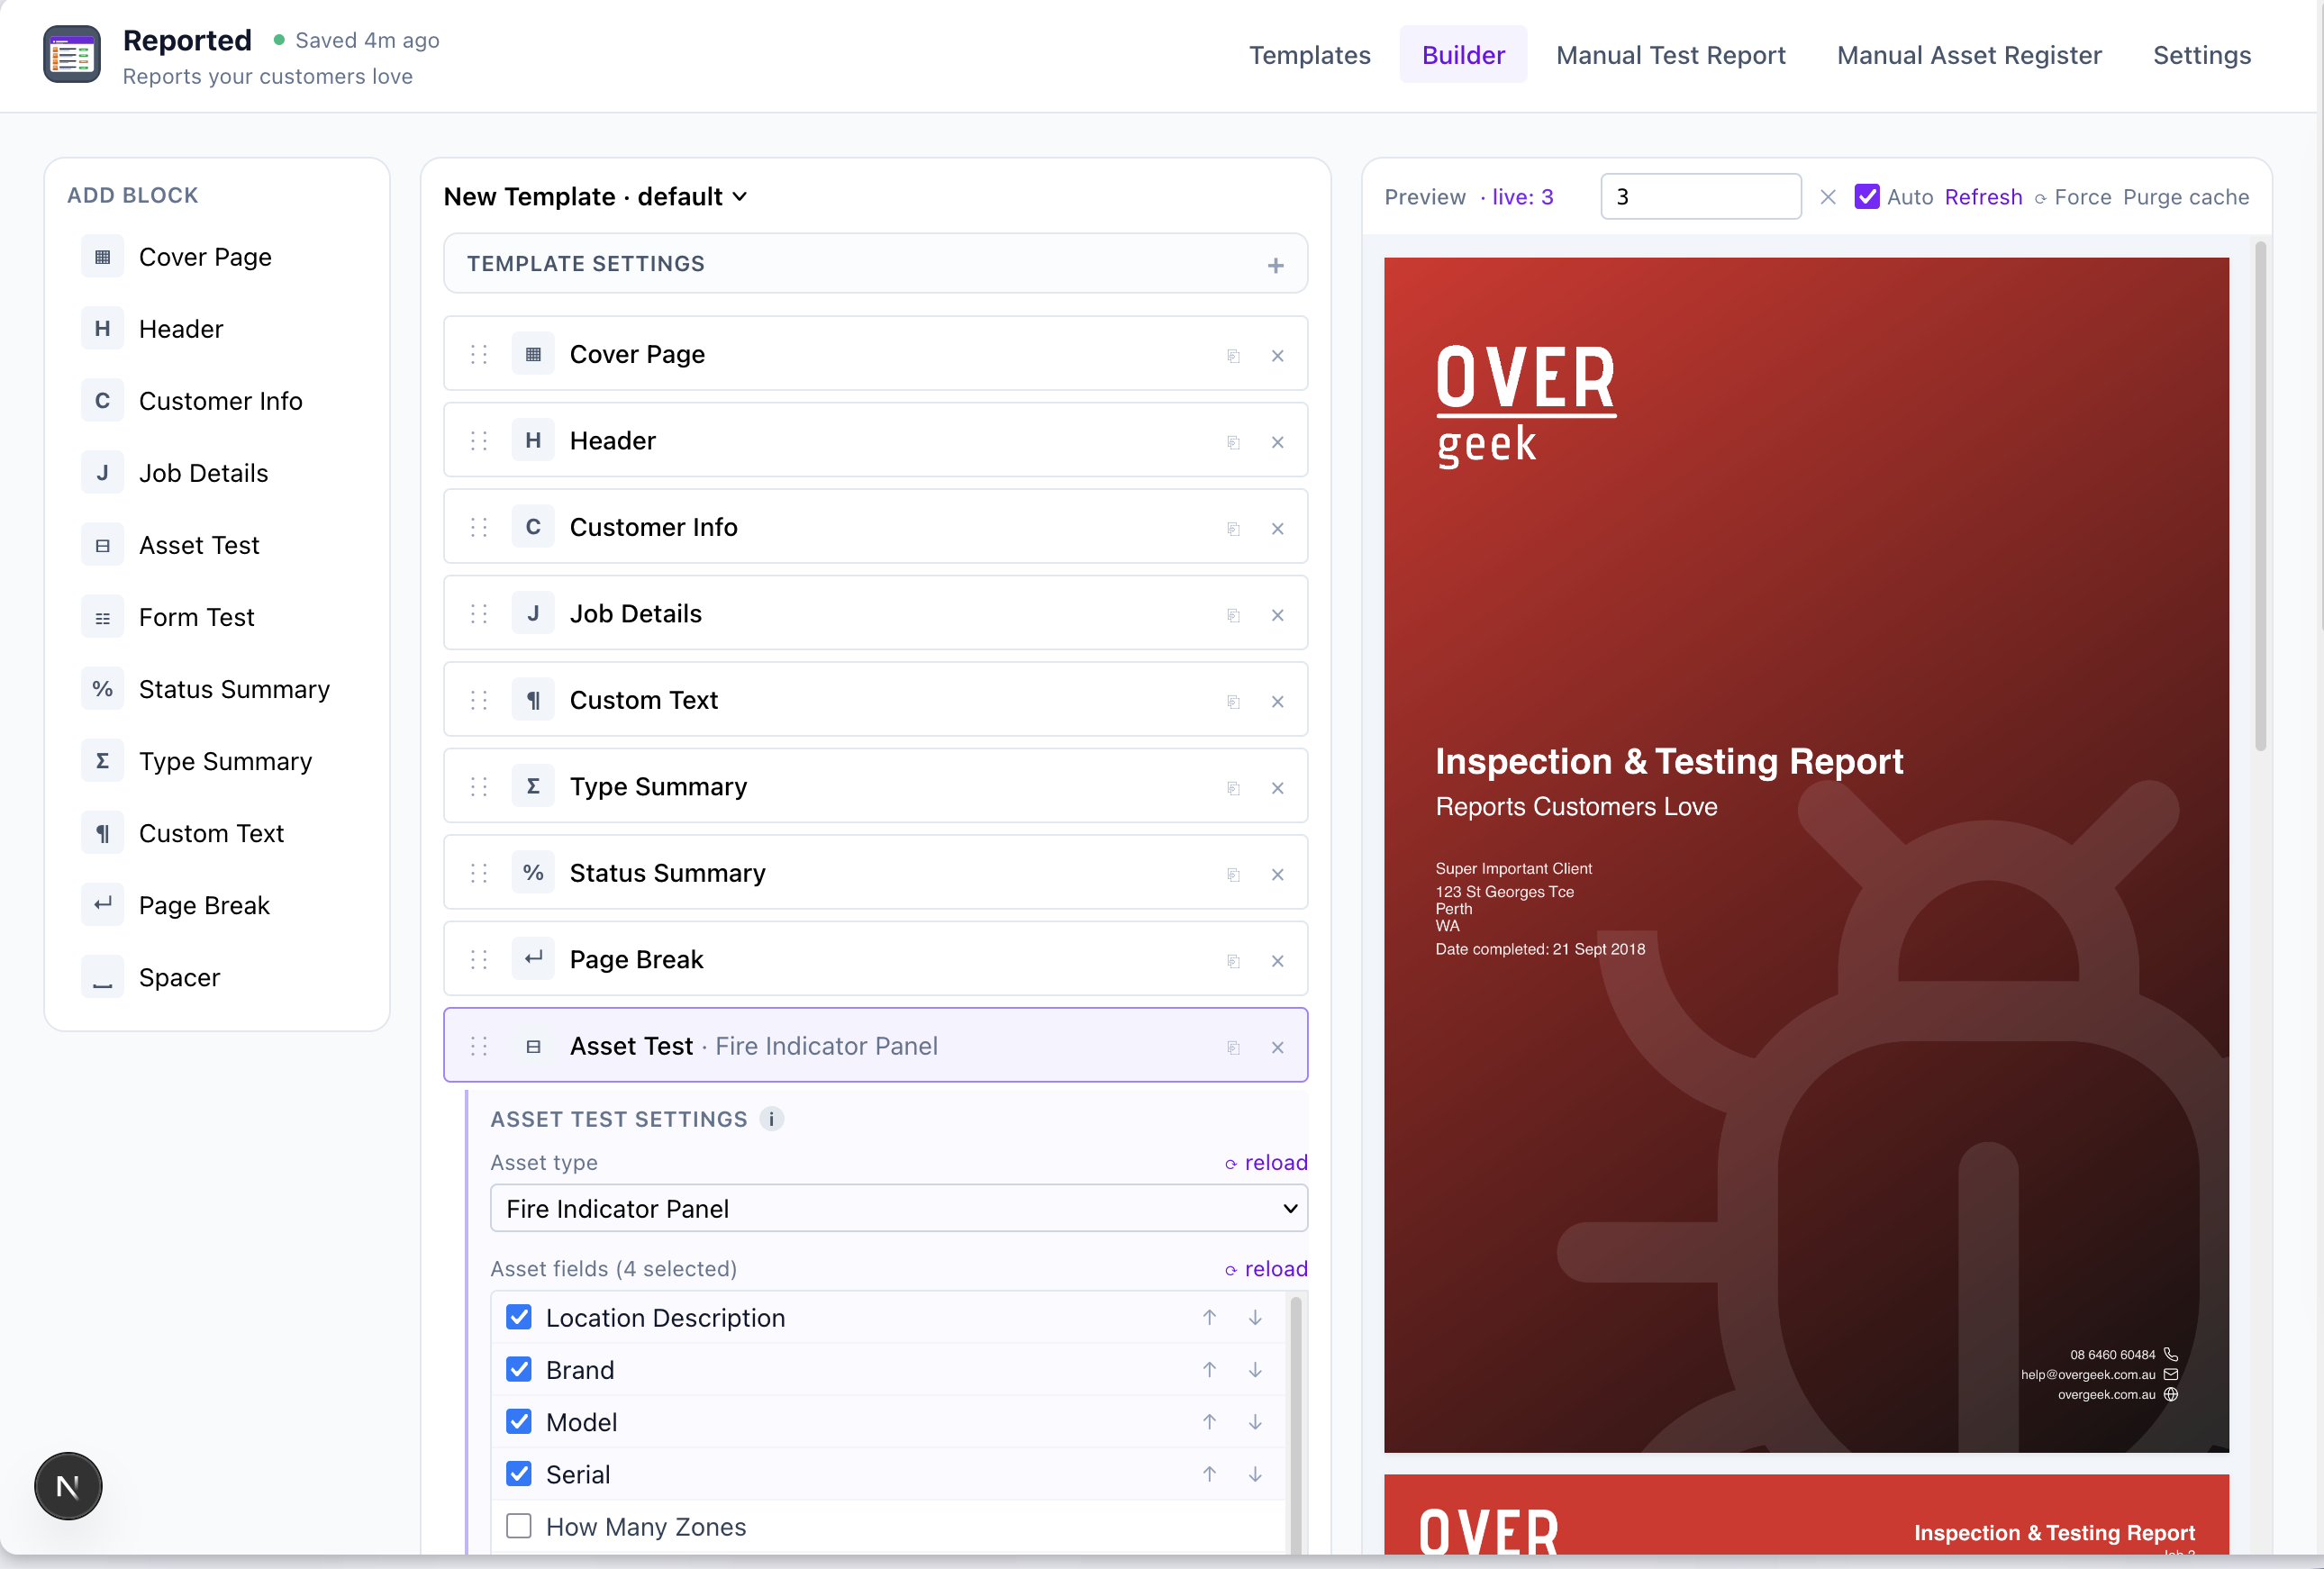Viewport: 2324px width, 1569px height.
Task: Open the New Template · default dropdown
Action: pyautogui.click(x=596, y=197)
